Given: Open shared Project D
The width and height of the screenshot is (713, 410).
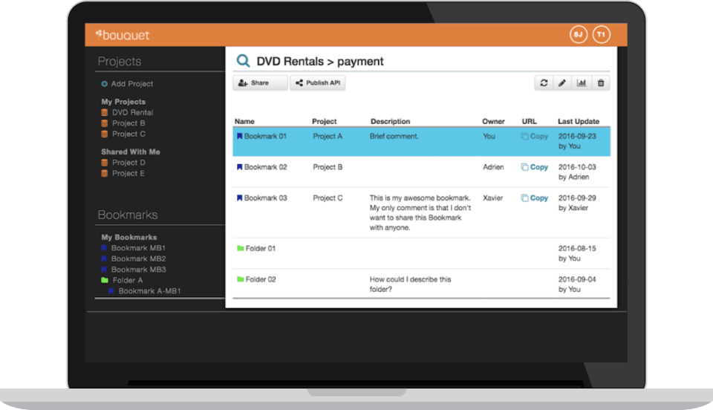Looking at the screenshot, I should 123,163.
